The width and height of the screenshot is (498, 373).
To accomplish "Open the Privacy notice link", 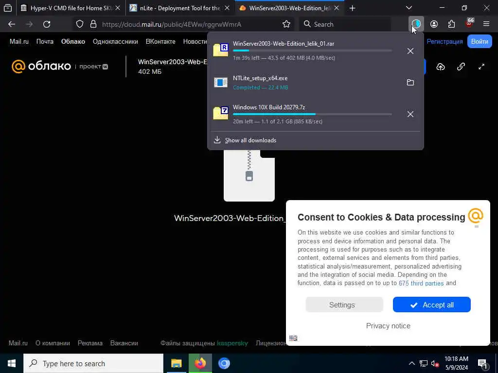I will click(x=388, y=326).
